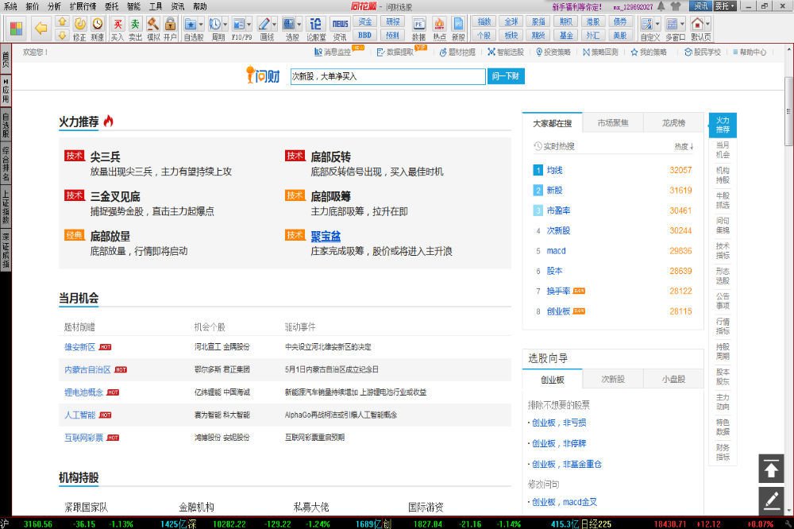794x529 pixels.
Task: Open the 系统 menu
Action: [10, 6]
